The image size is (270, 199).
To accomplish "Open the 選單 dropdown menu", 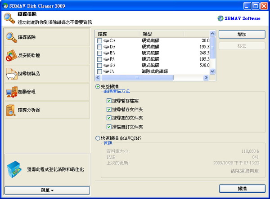I will [47, 190].
